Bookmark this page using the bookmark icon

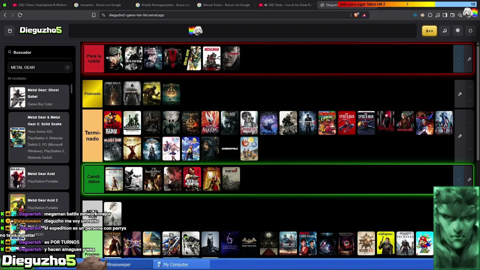(x=94, y=15)
